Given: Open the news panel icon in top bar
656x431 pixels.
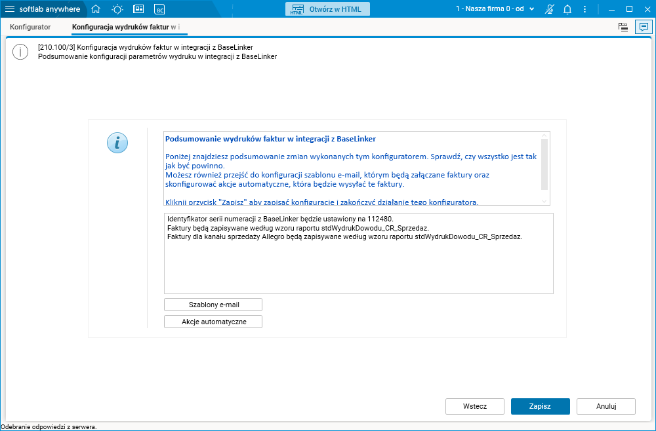Looking at the screenshot, I should [x=138, y=9].
